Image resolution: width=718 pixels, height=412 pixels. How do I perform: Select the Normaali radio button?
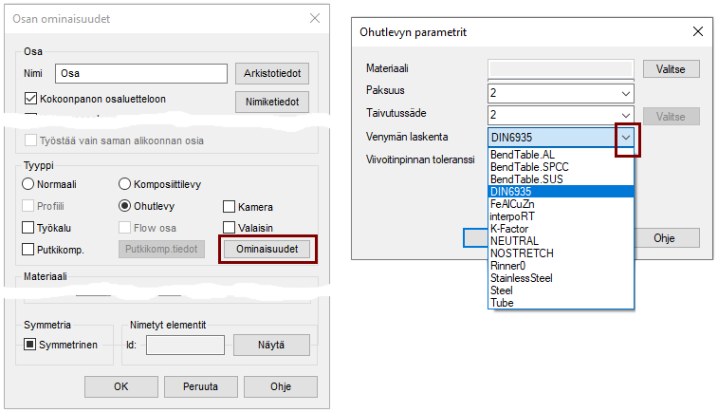28,184
